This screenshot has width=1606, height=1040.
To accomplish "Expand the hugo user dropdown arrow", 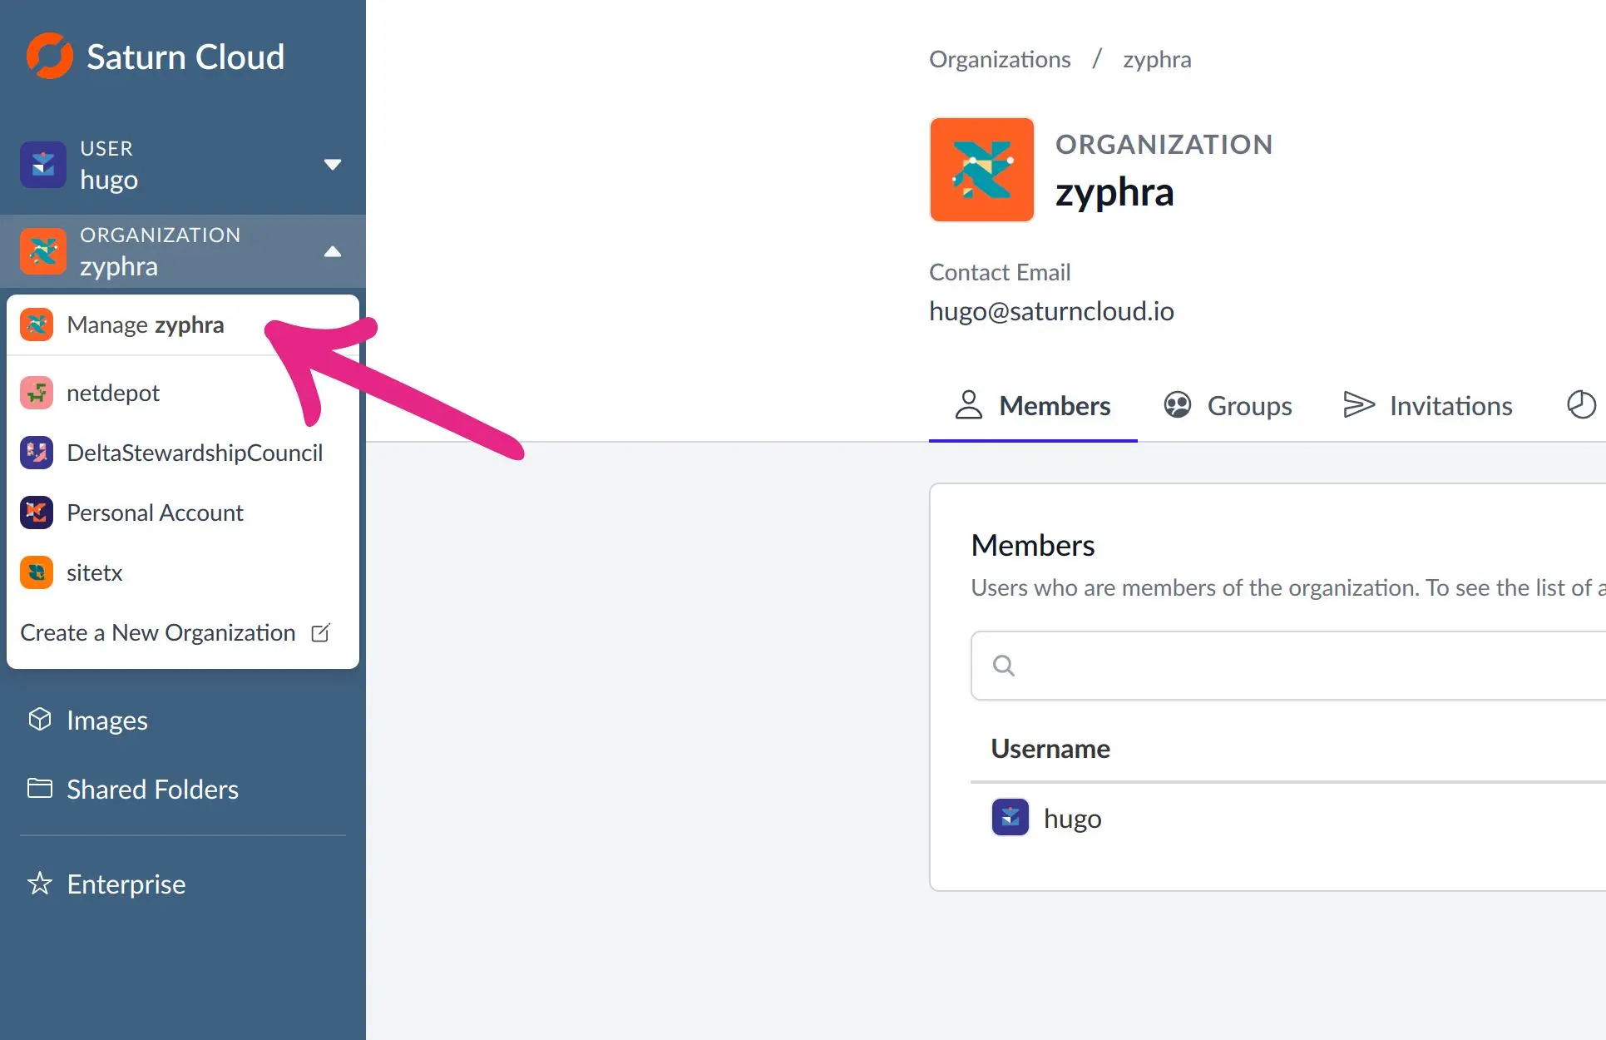I will click(x=333, y=165).
